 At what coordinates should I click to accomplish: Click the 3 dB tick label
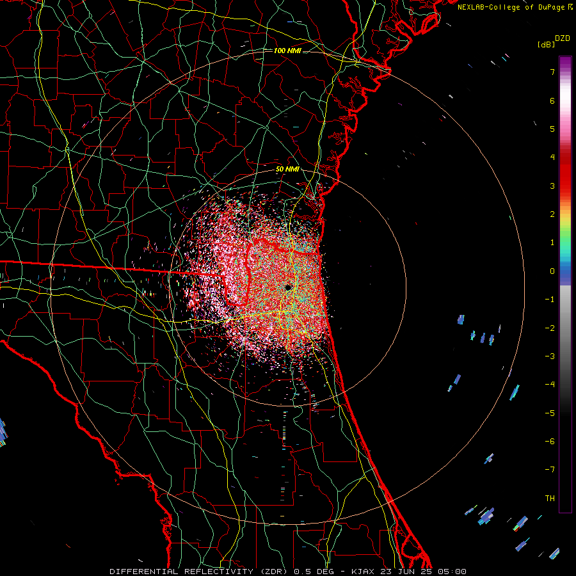tap(552, 186)
